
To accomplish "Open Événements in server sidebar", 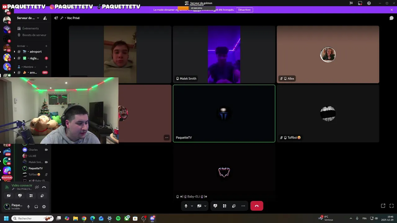I will (32, 28).
